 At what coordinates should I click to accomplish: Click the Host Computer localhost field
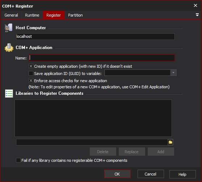click(95, 36)
